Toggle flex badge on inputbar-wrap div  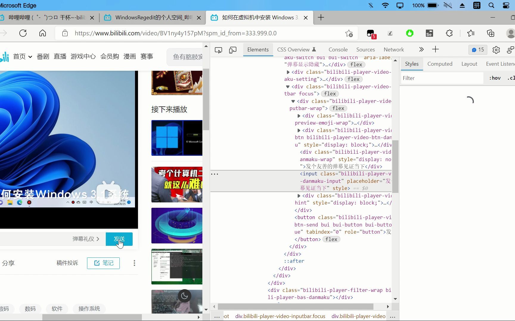tap(338, 108)
